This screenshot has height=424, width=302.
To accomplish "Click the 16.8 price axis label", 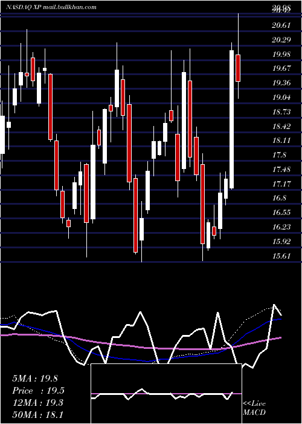I will (279, 198).
